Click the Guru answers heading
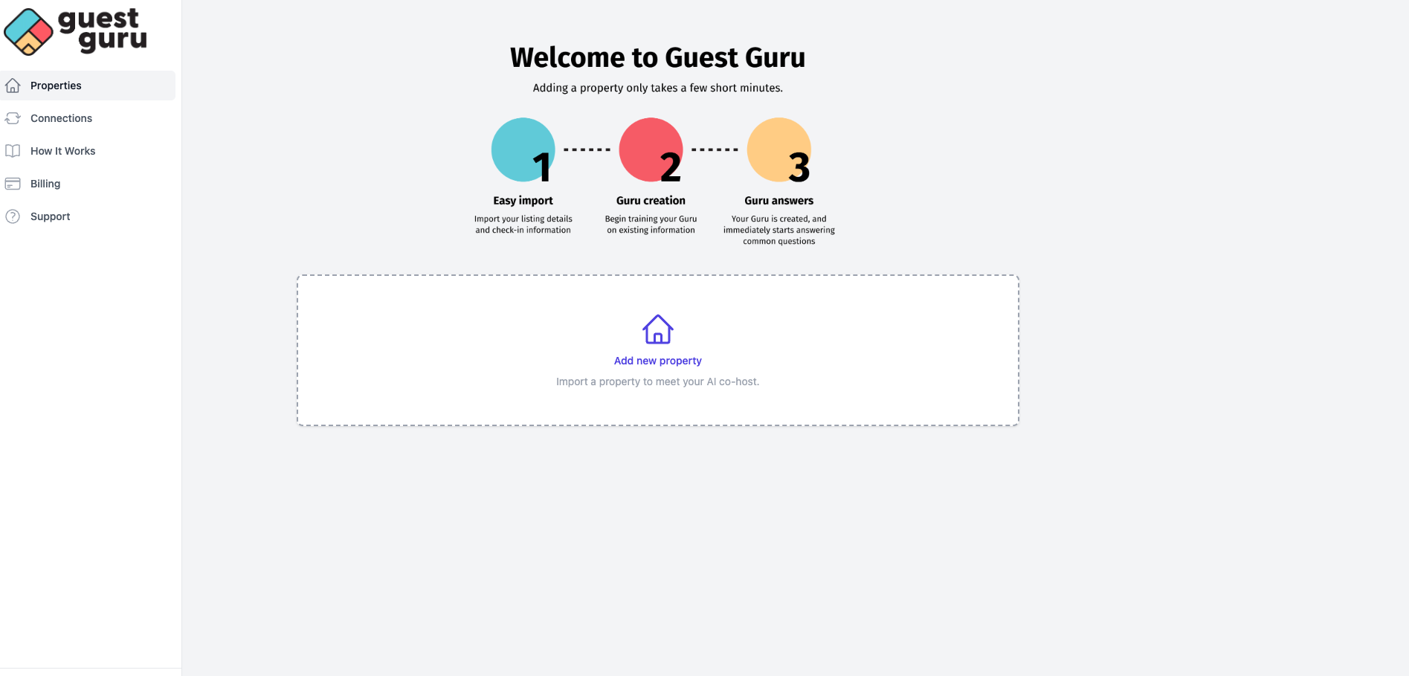Image resolution: width=1409 pixels, height=676 pixels. click(779, 201)
